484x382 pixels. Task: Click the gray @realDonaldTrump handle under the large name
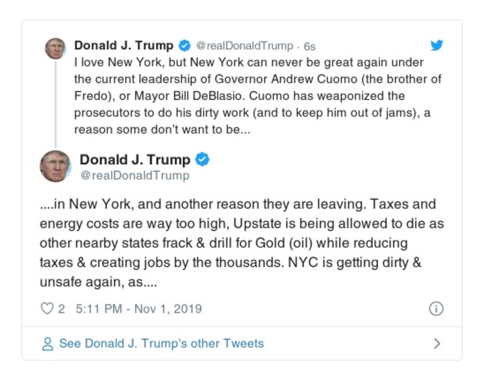pyautogui.click(x=134, y=176)
